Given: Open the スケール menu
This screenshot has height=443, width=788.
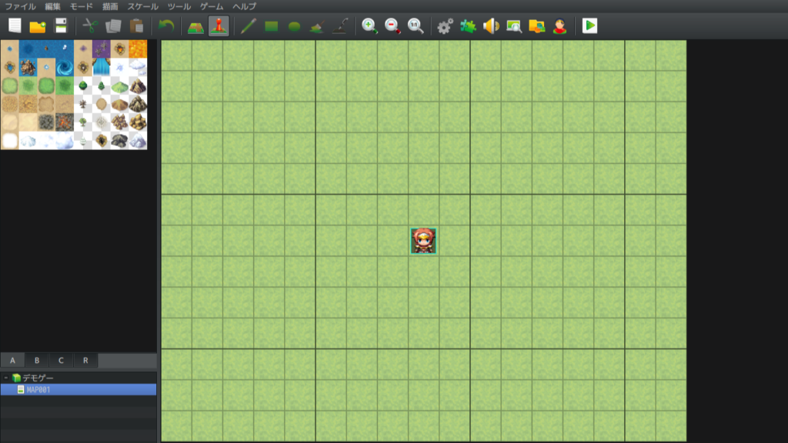Looking at the screenshot, I should [x=142, y=6].
